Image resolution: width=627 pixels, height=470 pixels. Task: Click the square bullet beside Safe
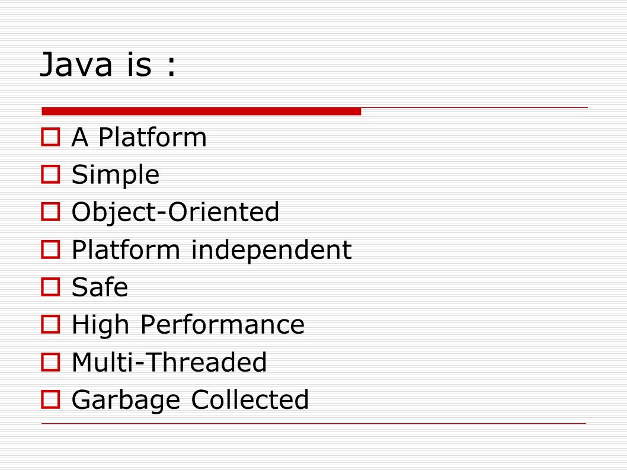[x=50, y=287]
